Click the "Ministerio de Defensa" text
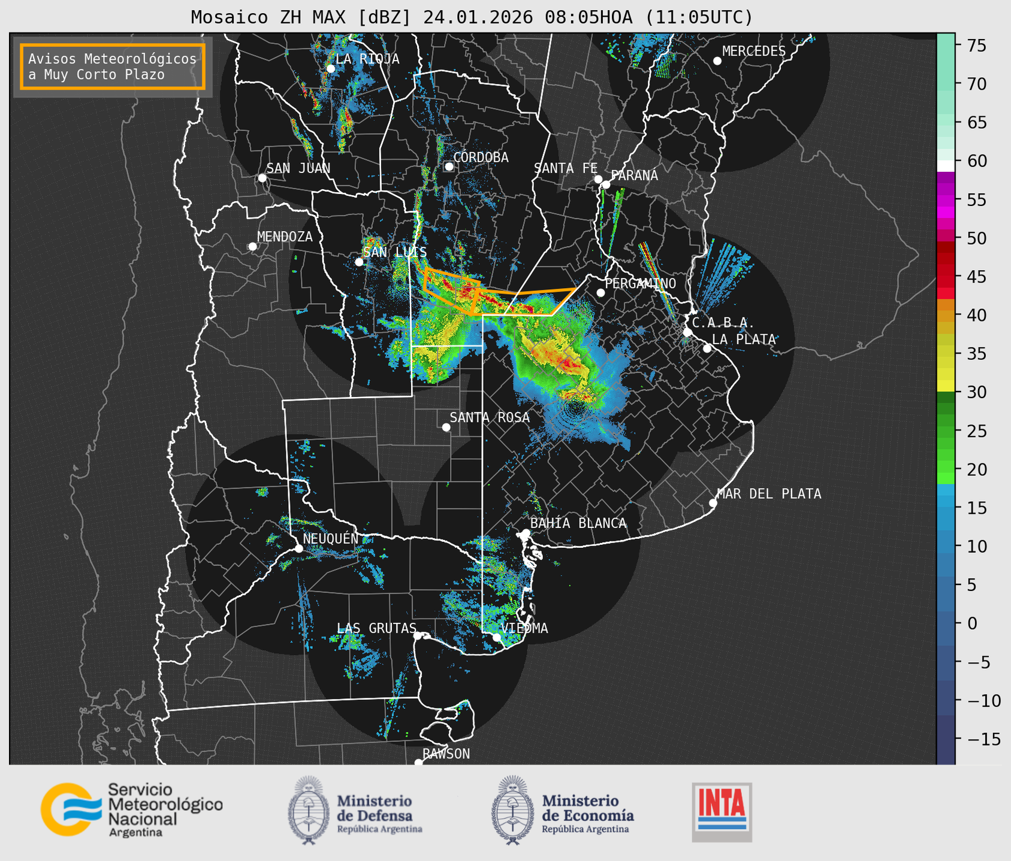The width and height of the screenshot is (1011, 861). coord(375,808)
